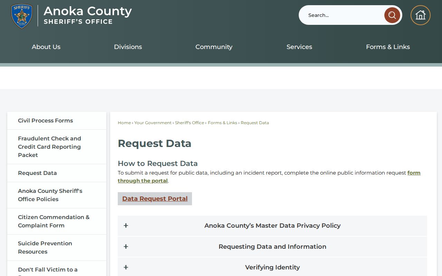The width and height of the screenshot is (442, 276).
Task: Click the search magnifier icon button
Action: click(392, 15)
